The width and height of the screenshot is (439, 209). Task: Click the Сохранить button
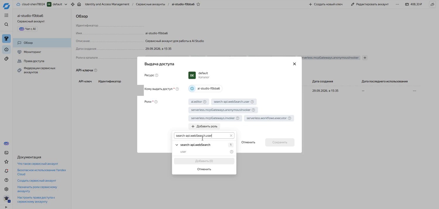tap(280, 142)
